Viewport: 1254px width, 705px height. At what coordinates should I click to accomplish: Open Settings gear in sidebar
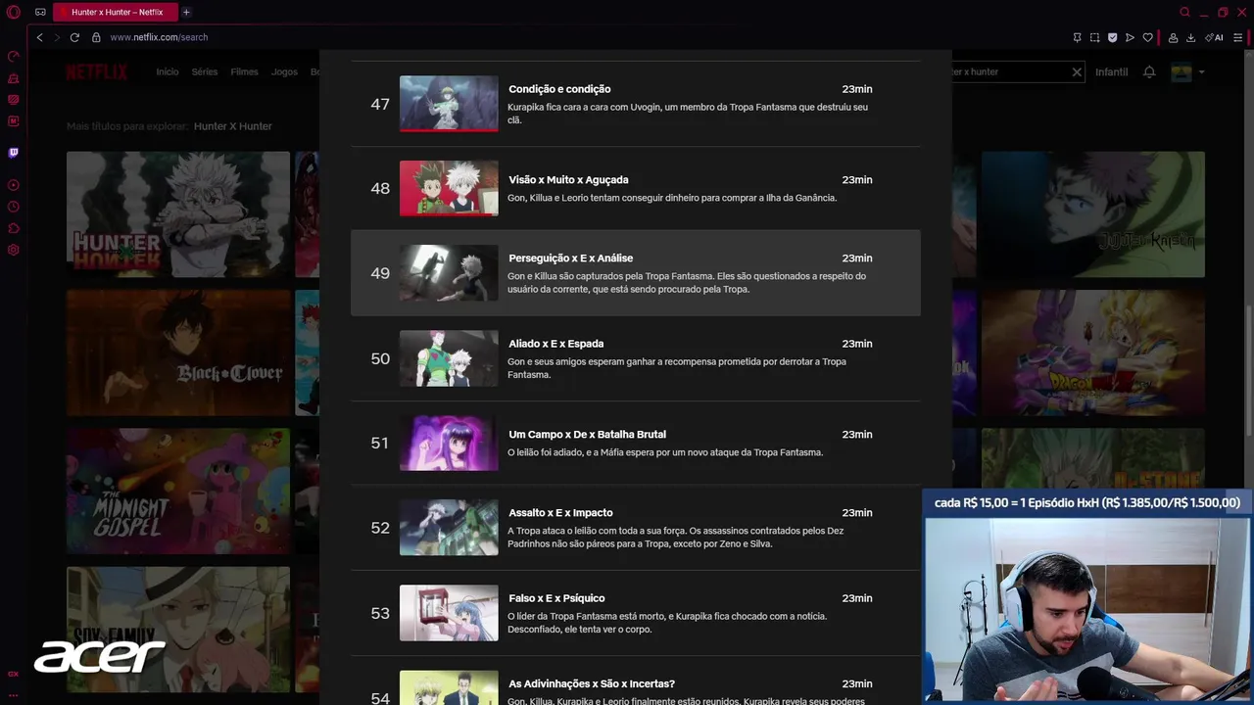(x=14, y=250)
